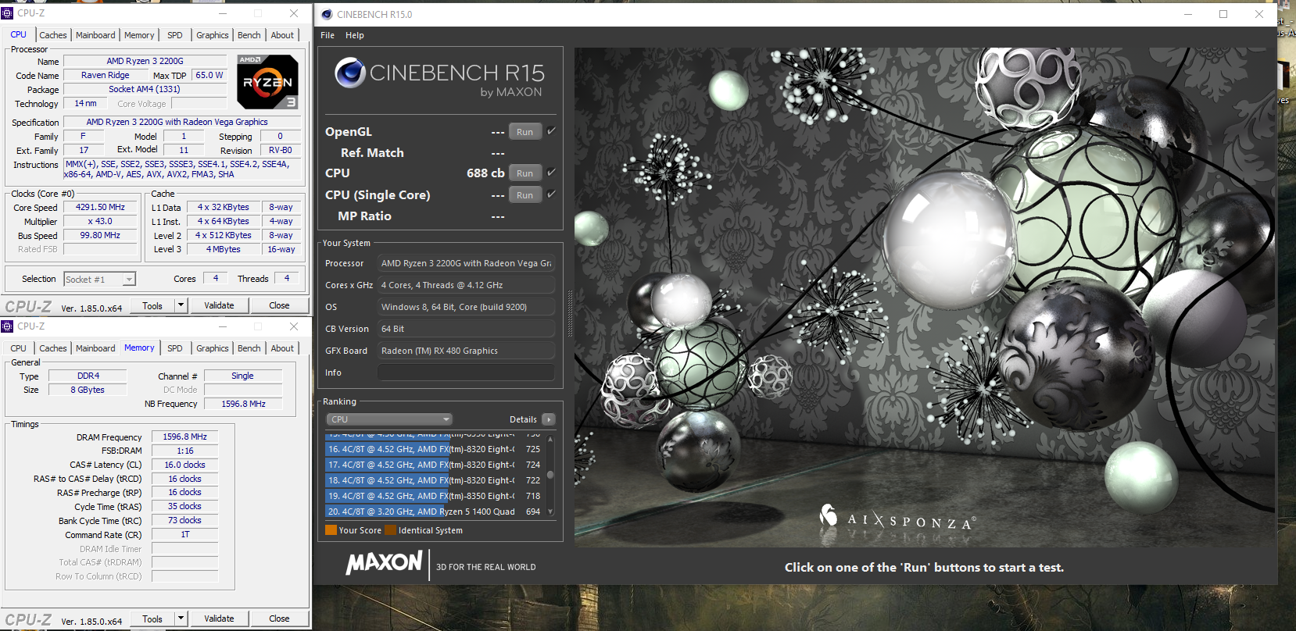Open Caches tab in bottom CPU-Z

[x=53, y=348]
